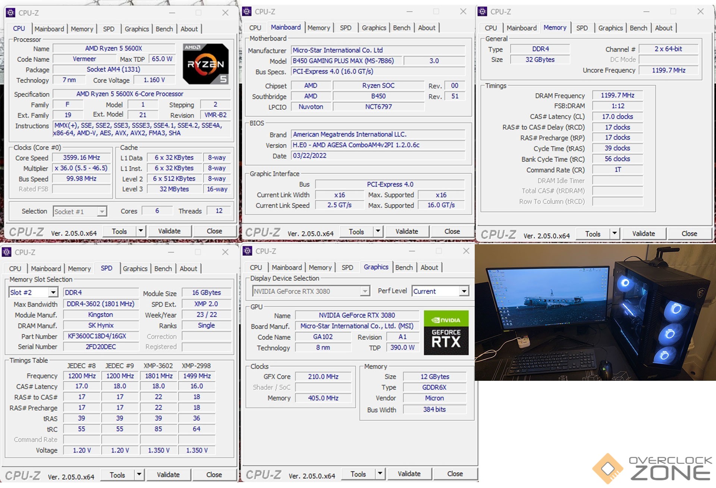Click CPU-Z icon in Memory window title bar
This screenshot has width=716, height=488.
pyautogui.click(x=483, y=12)
